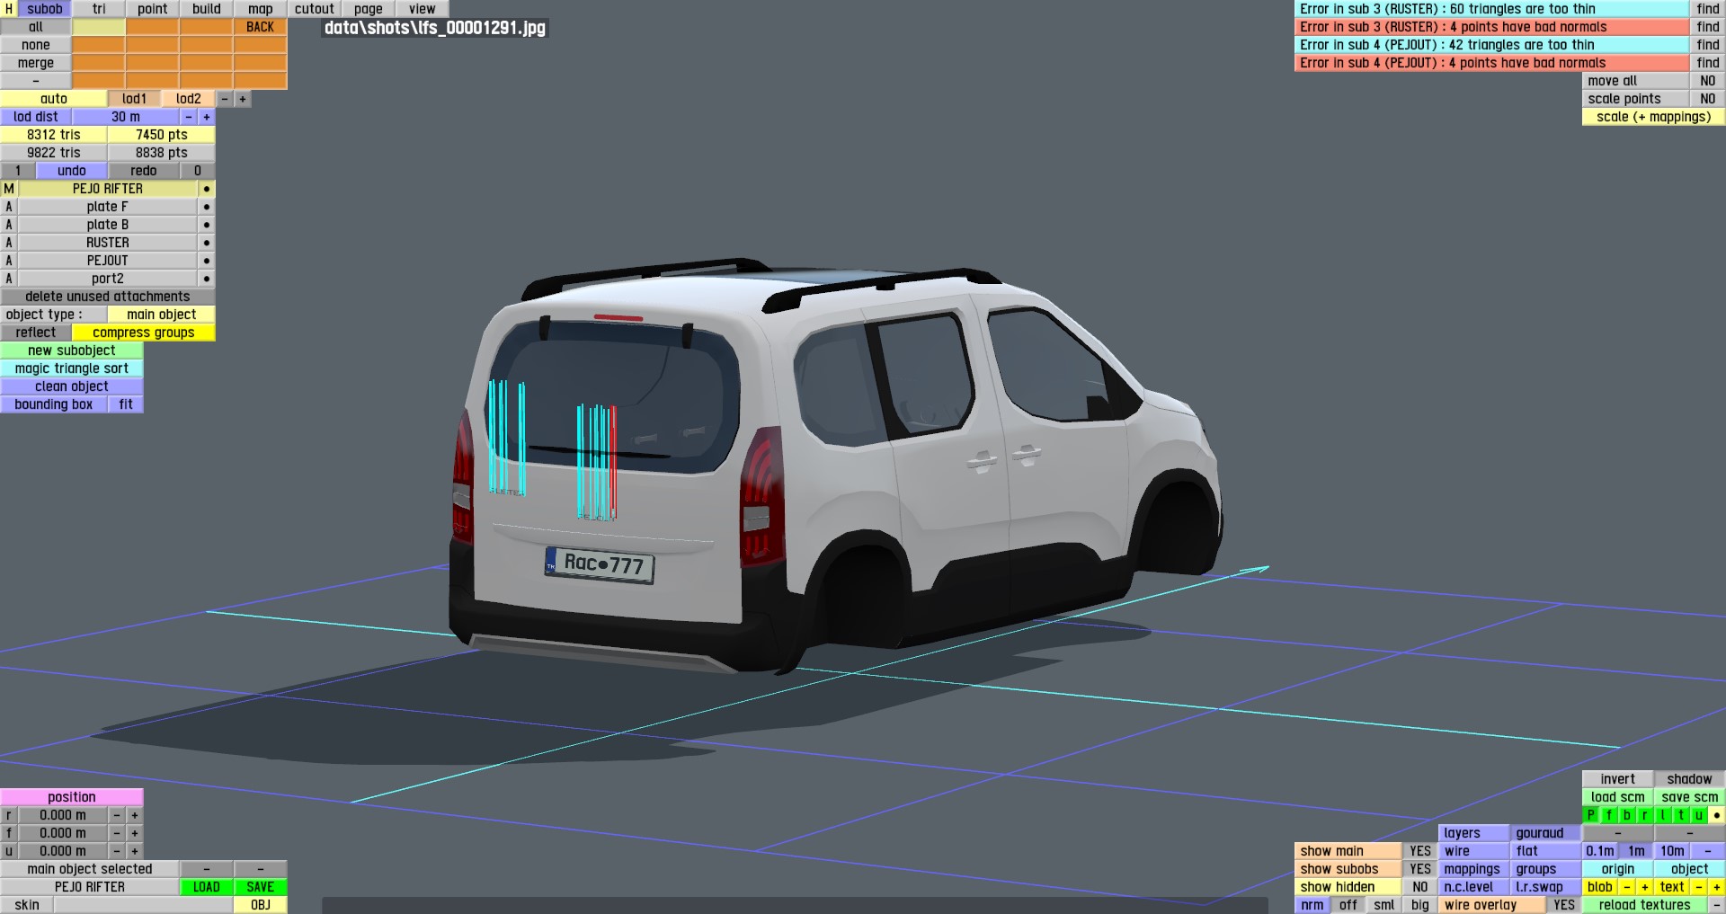The height and width of the screenshot is (914, 1726).
Task: Select lod1 level of detail
Action: (x=135, y=99)
